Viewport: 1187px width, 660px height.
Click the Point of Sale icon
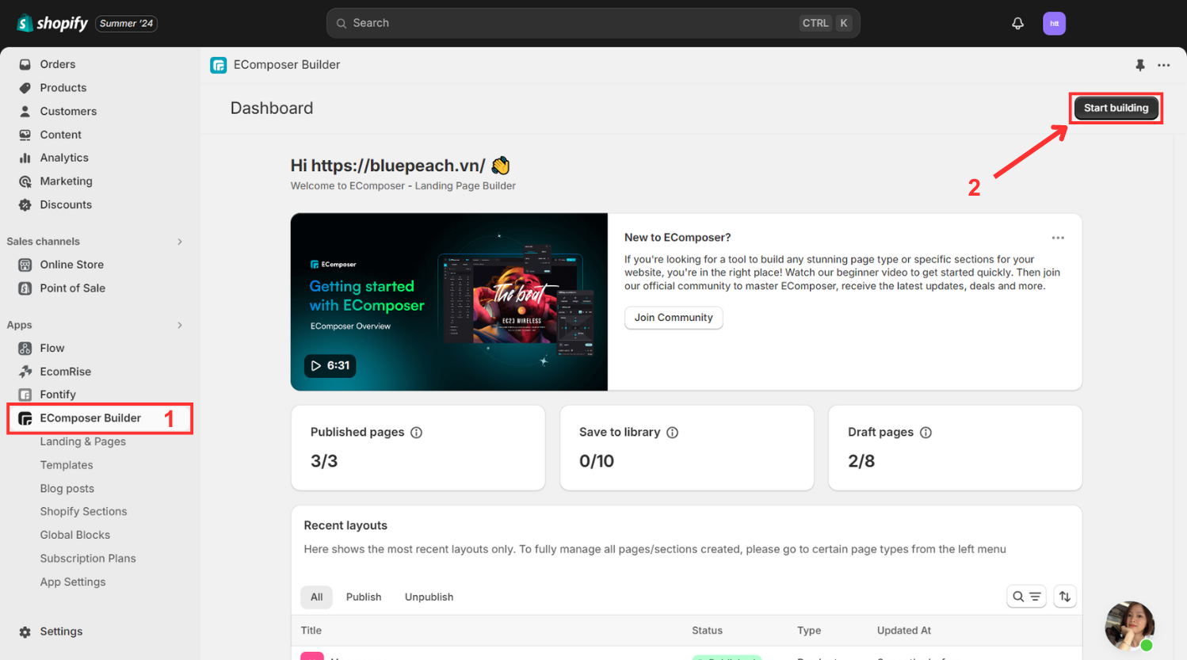(x=25, y=288)
